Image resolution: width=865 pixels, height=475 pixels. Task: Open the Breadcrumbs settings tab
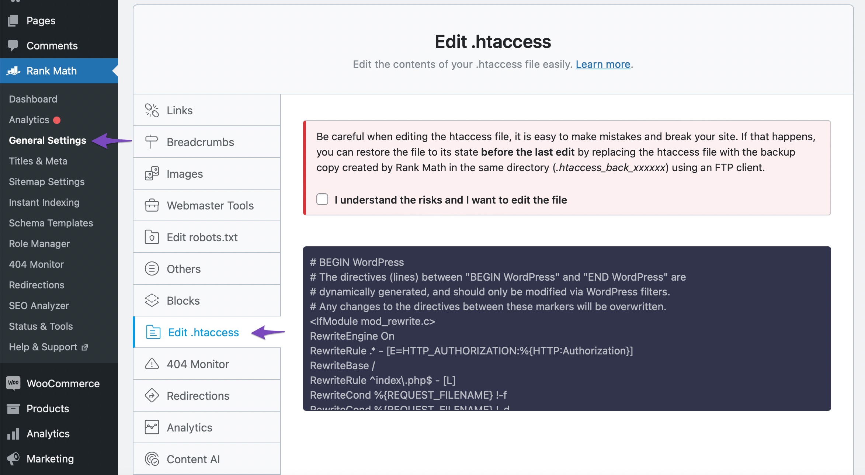pos(207,142)
